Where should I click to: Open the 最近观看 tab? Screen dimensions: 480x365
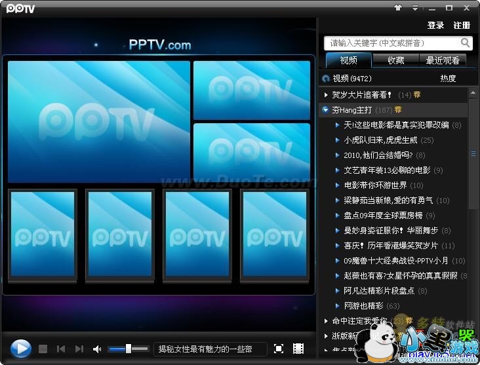443,60
